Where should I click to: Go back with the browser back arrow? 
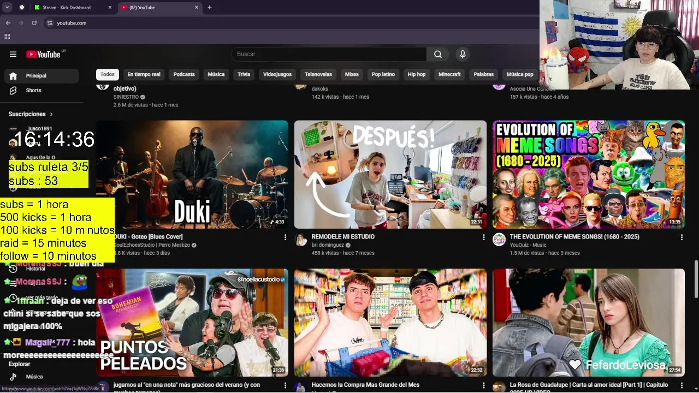point(8,23)
